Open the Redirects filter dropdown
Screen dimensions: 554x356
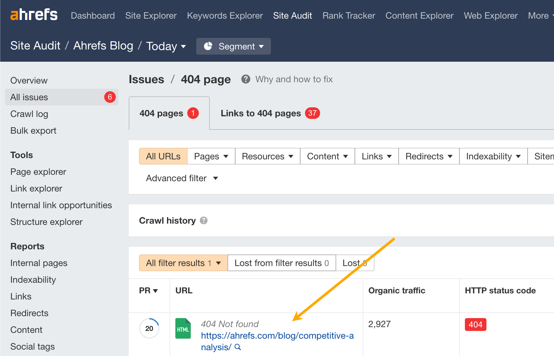(x=428, y=156)
